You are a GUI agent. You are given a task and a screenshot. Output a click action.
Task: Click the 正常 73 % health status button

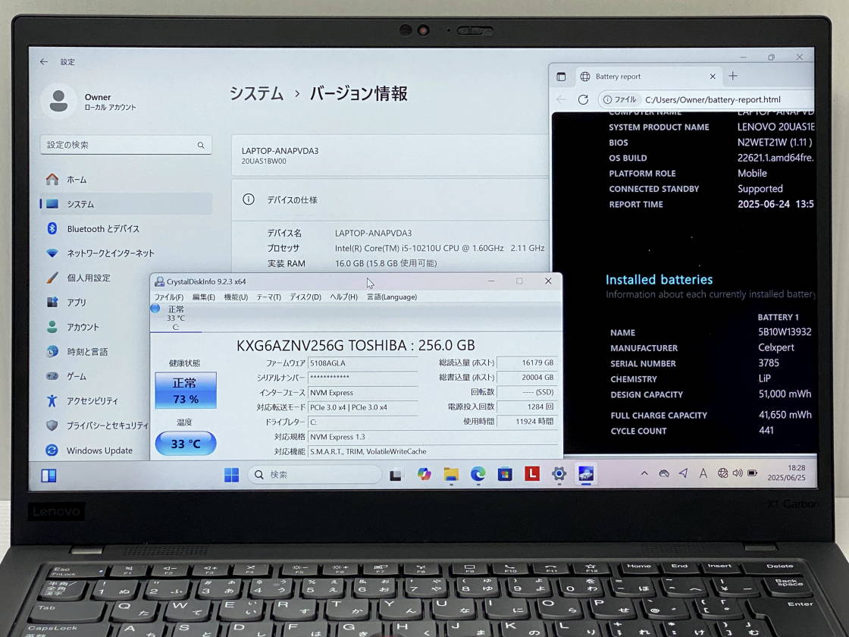186,390
